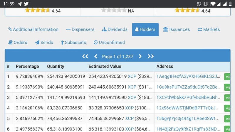The width and height of the screenshot is (235, 132).
Task: Open address 1XCPdWb6kk7PGfvbdRbRuNh
Action: [x=189, y=97]
